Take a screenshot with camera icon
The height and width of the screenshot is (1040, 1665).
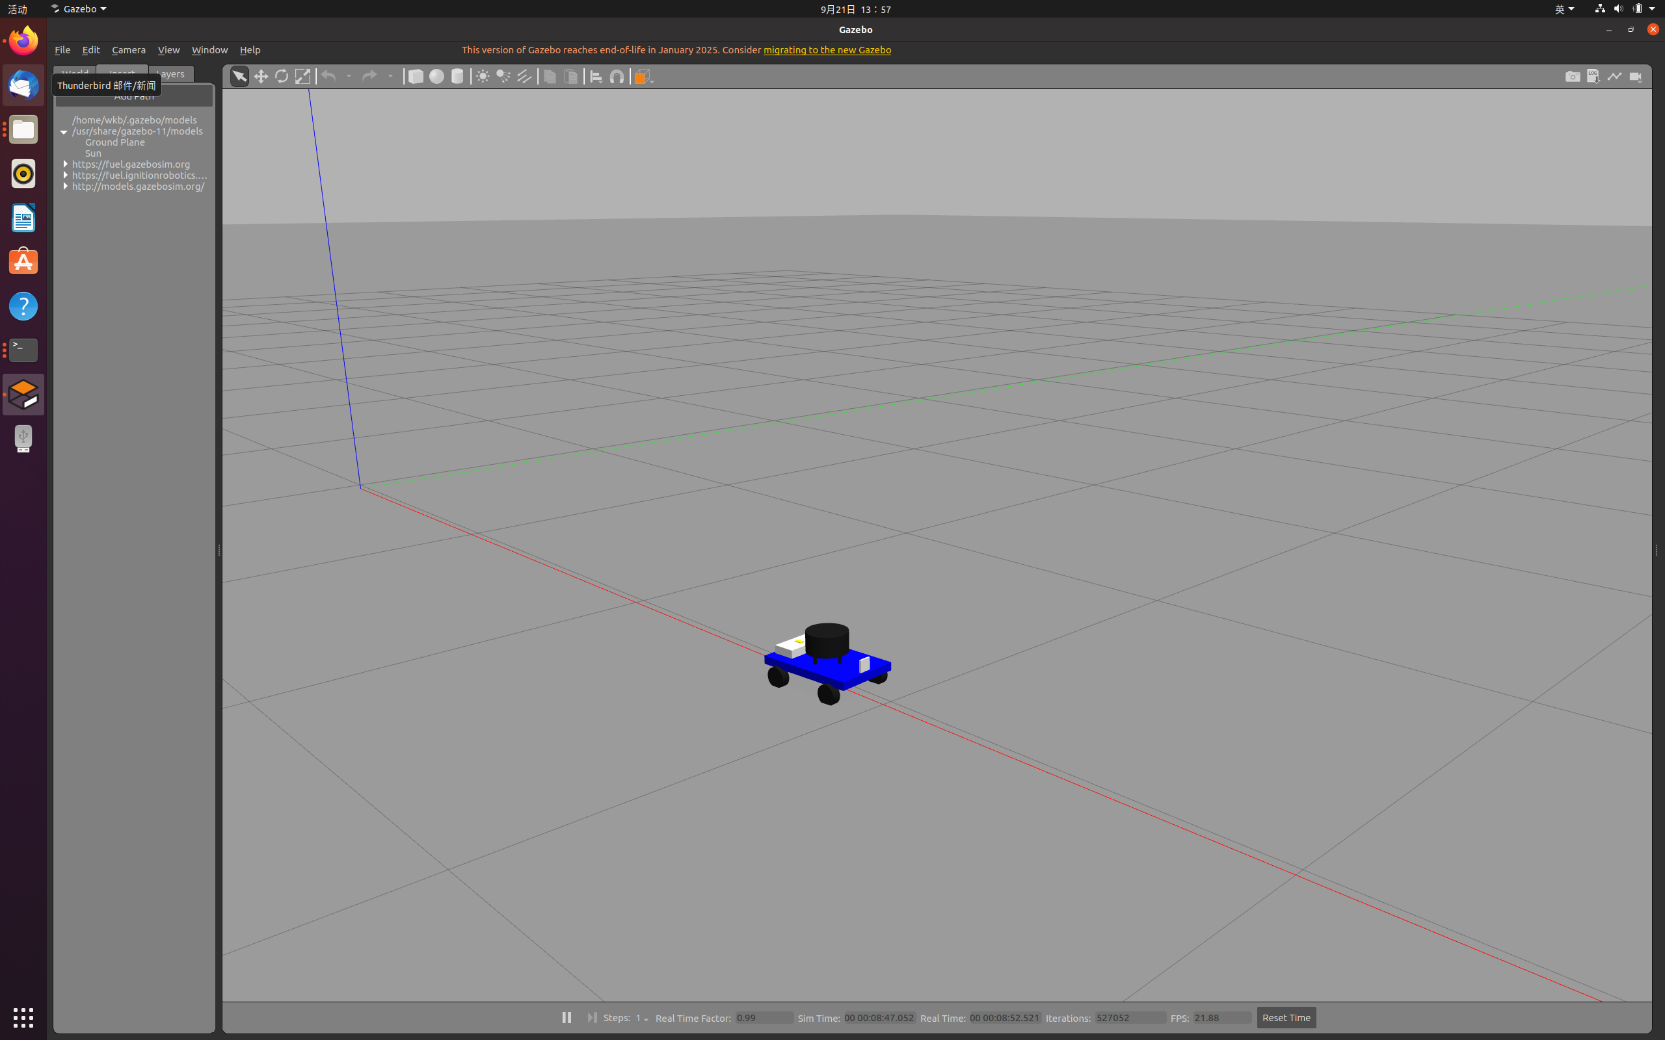(x=1573, y=76)
